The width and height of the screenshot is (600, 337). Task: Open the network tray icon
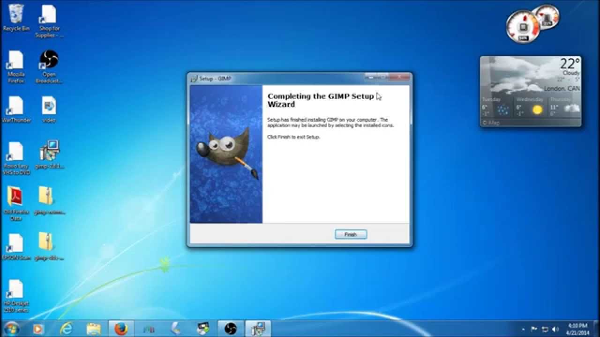545,329
